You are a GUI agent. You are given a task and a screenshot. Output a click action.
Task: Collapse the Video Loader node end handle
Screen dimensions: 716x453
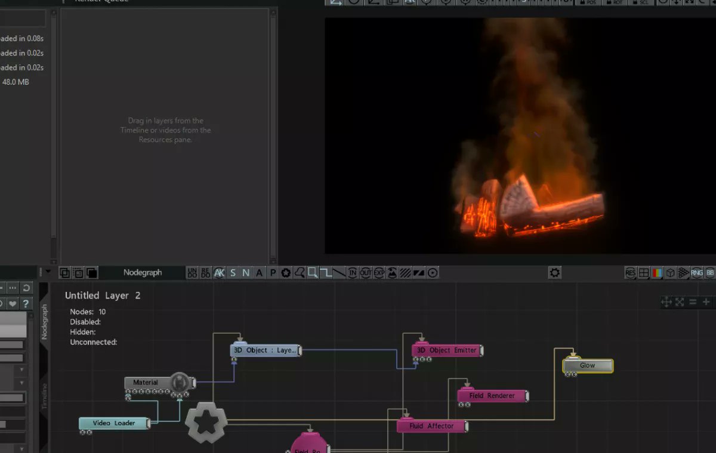(149, 423)
